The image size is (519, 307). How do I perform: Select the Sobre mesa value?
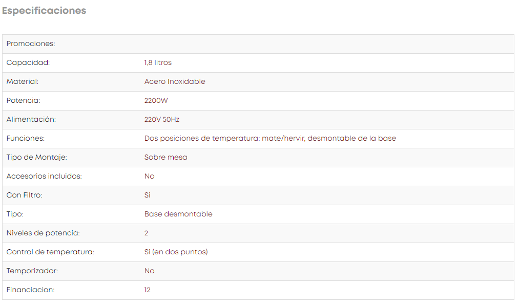point(166,157)
